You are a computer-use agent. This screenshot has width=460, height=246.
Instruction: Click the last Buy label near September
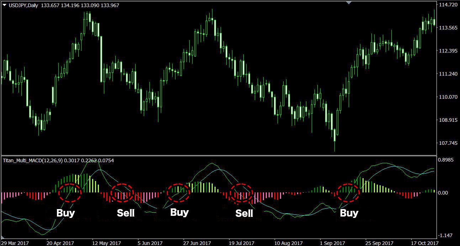pyautogui.click(x=350, y=213)
